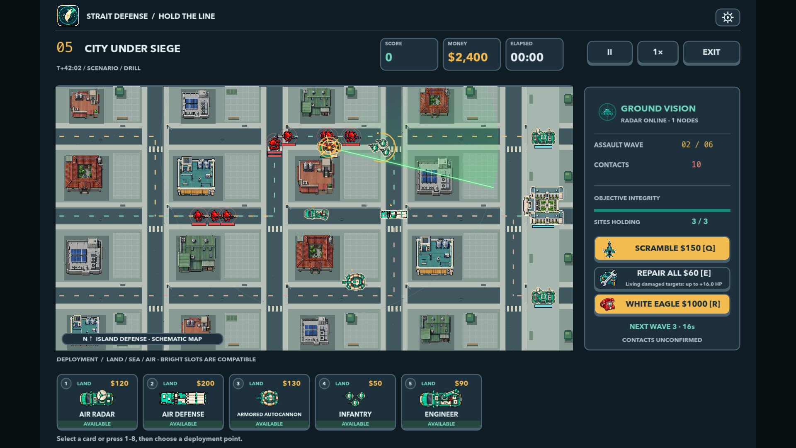Toggle the 1x game speed
This screenshot has width=796, height=448.
point(658,52)
